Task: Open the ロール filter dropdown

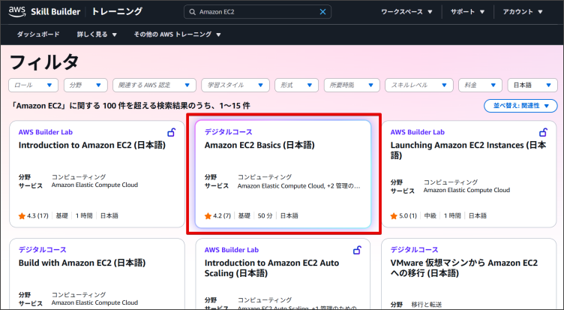Action: (x=34, y=86)
